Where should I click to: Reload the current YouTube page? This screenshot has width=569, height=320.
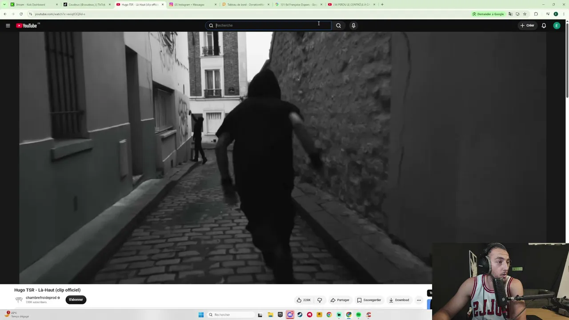tap(21, 14)
